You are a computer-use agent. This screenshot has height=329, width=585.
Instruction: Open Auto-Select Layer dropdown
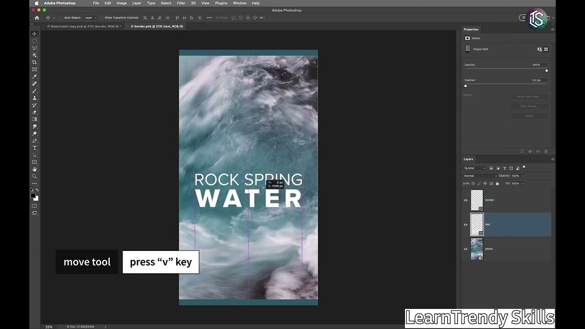(90, 18)
